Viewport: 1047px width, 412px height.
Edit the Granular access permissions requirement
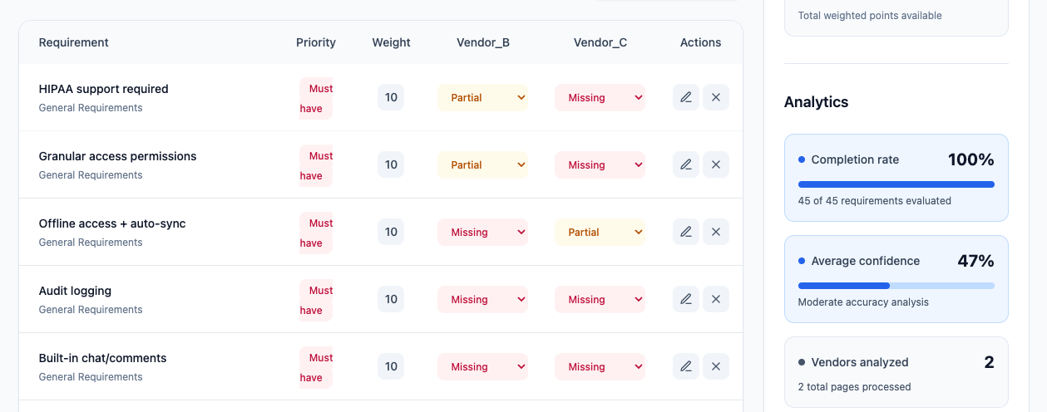point(686,164)
